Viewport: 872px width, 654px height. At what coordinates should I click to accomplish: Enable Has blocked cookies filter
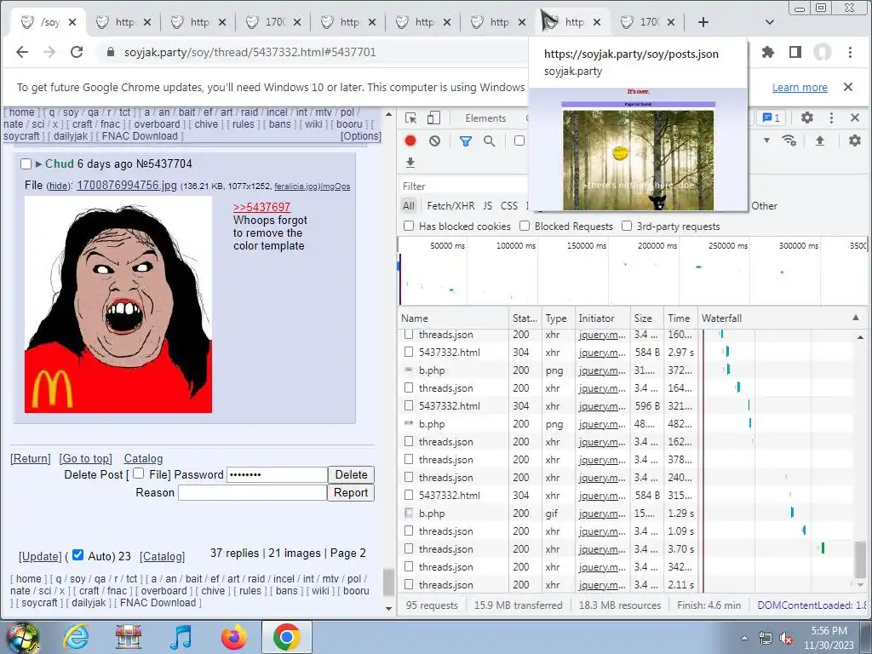[x=409, y=226]
